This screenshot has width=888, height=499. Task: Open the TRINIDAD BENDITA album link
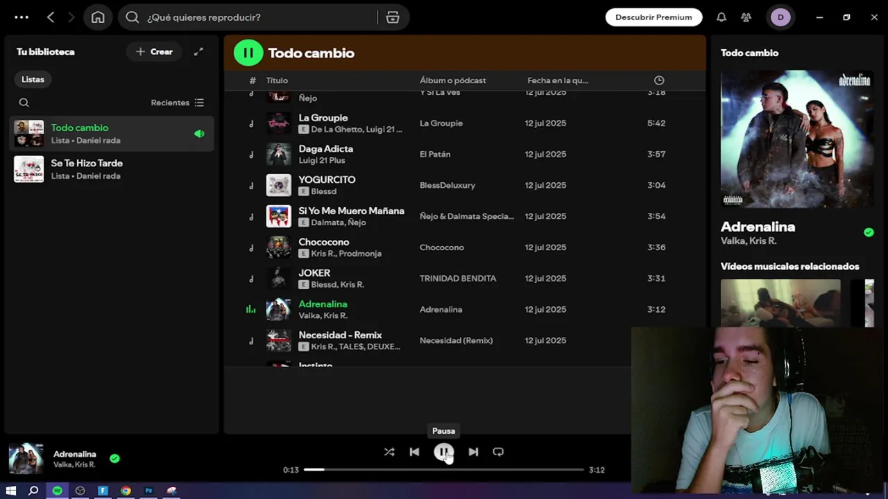tap(458, 279)
